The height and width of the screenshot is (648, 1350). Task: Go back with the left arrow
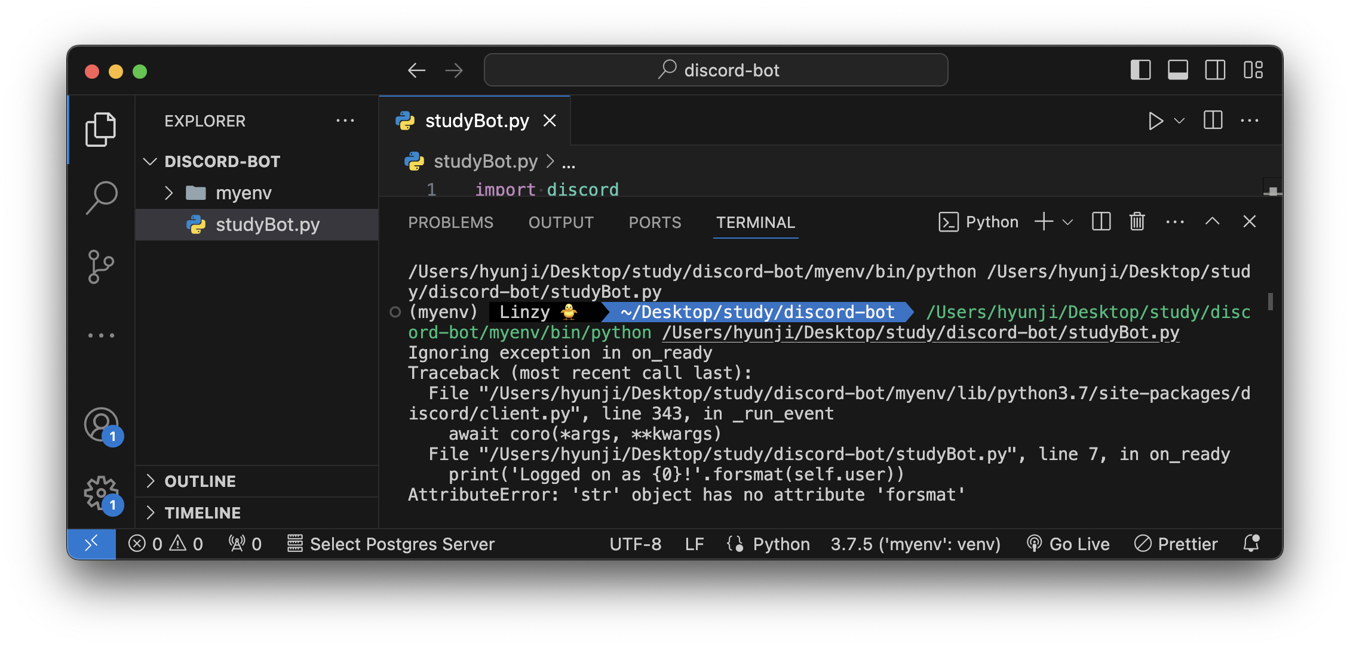416,70
